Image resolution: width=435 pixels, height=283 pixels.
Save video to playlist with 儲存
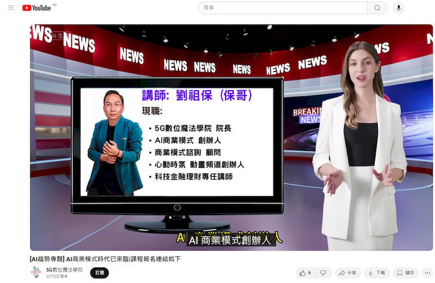(406, 273)
